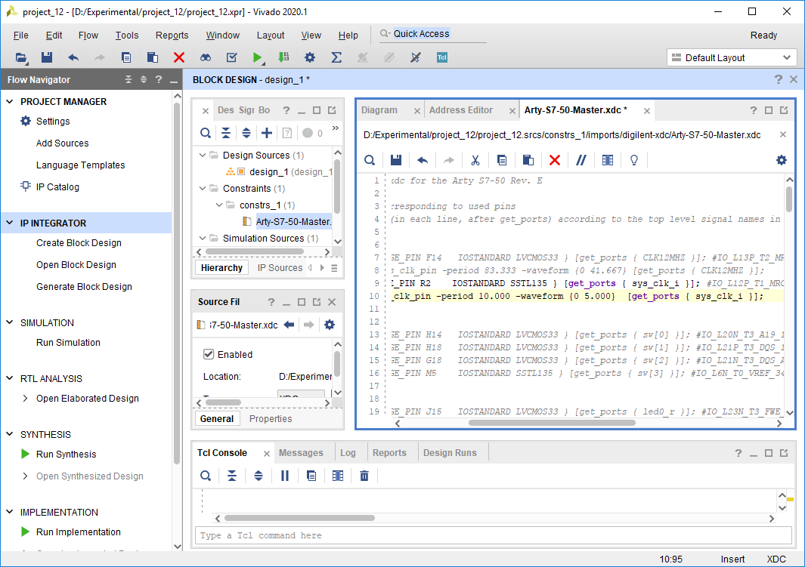The height and width of the screenshot is (567, 805).
Task: Open editor settings gear
Action: (x=782, y=161)
